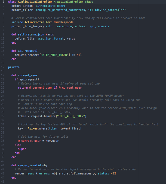Click gutter line number 41
166x184 pixels.
pyautogui.click(x=3, y=165)
